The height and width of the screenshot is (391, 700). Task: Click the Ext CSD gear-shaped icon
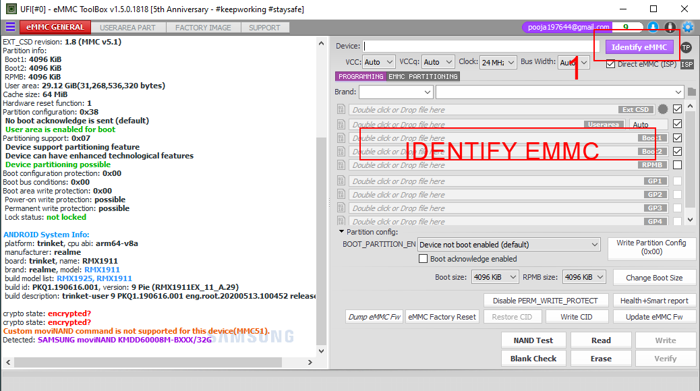663,109
